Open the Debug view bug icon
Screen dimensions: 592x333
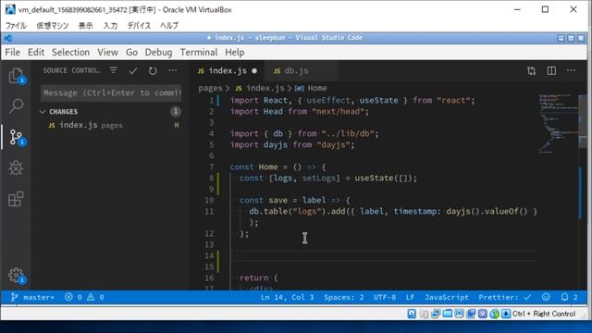pos(17,168)
